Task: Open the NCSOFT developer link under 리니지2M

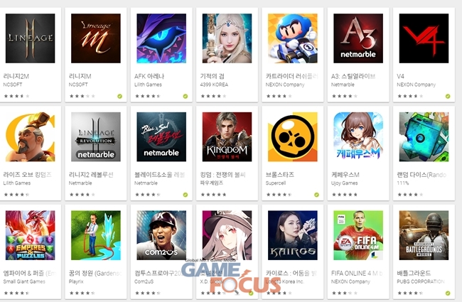Action: pyautogui.click(x=12, y=85)
